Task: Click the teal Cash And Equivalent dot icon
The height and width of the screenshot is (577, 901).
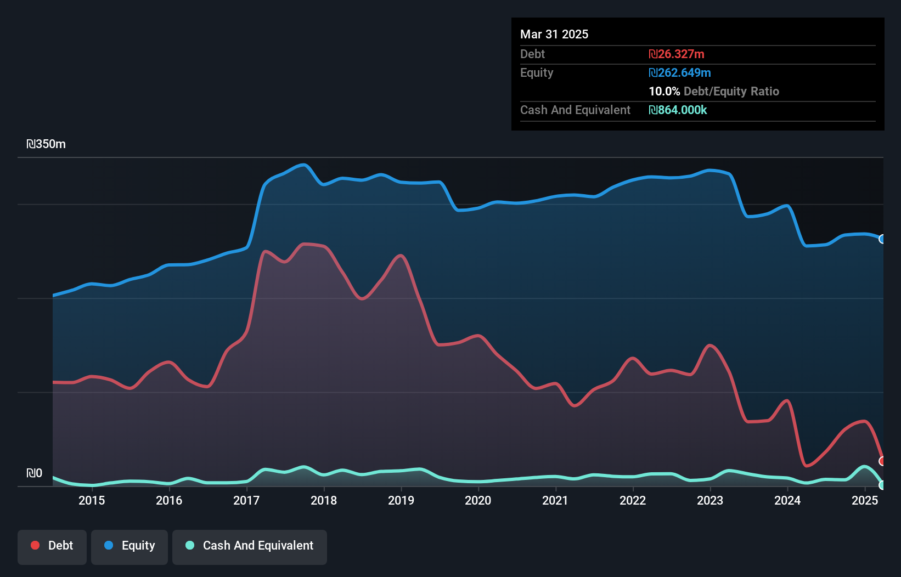Action: pos(189,546)
